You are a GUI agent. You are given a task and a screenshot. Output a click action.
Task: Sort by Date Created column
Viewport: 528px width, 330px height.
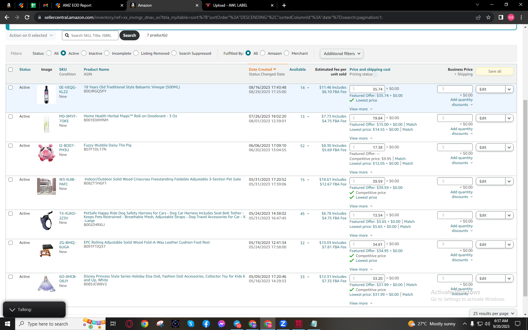point(262,69)
